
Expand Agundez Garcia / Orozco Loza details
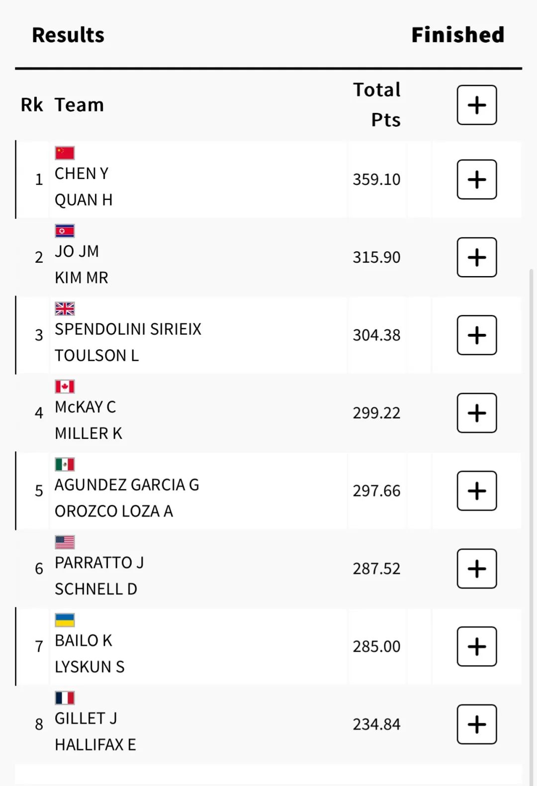click(x=477, y=491)
